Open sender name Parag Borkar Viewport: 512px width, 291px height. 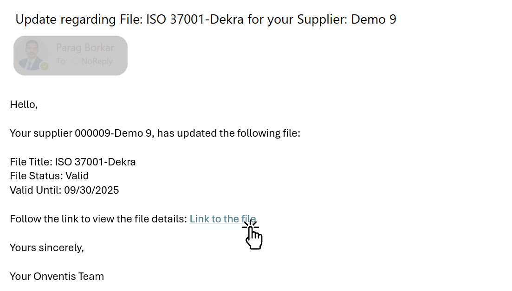coord(85,48)
